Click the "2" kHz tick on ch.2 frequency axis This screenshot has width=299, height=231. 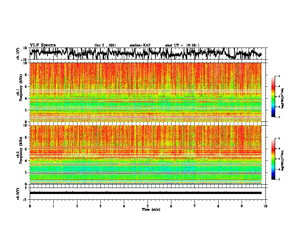26,172
